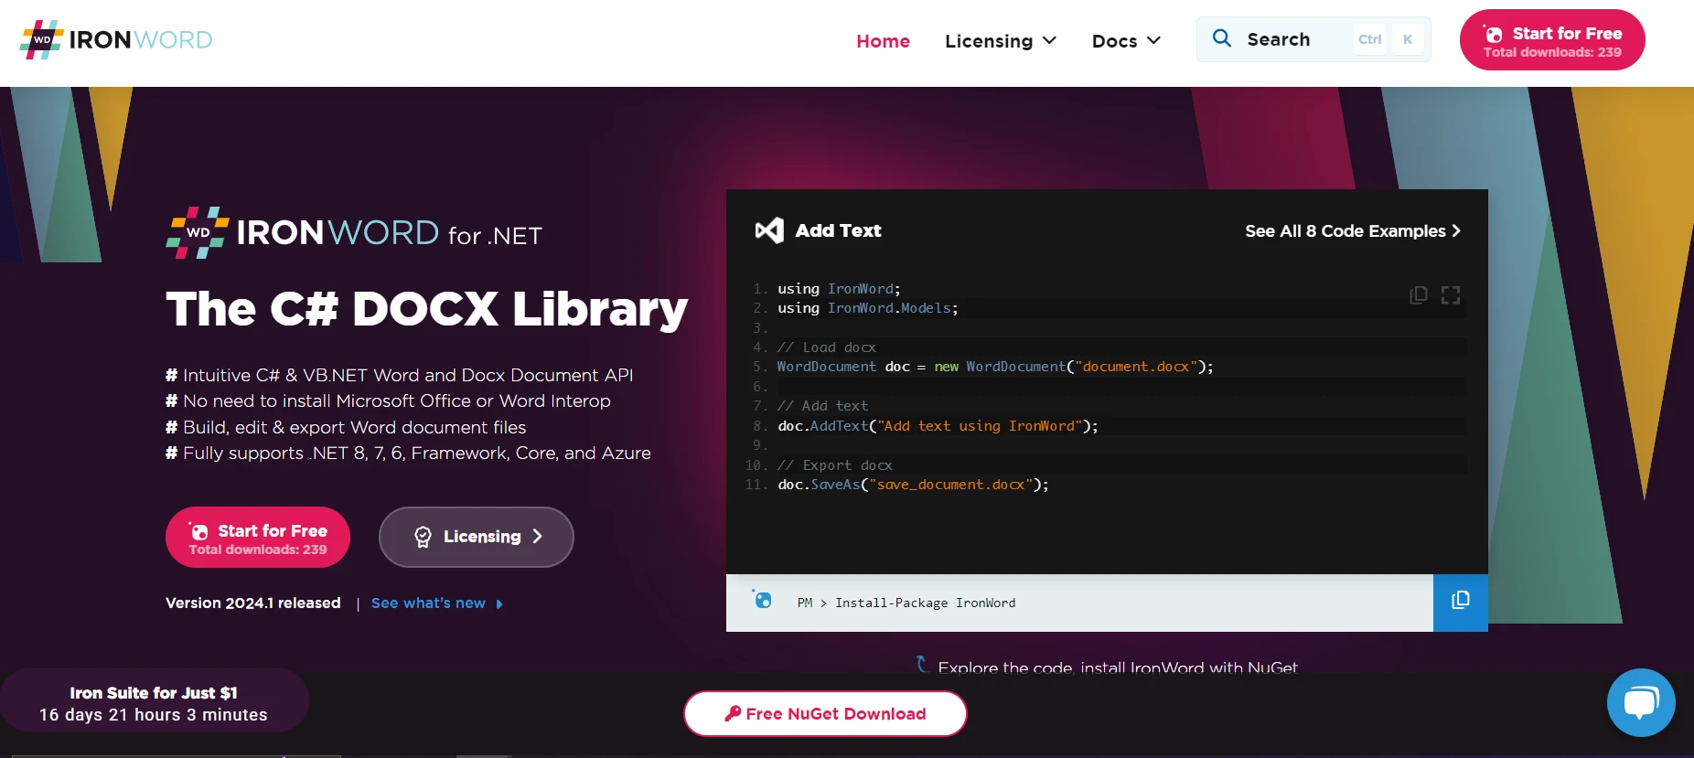The width and height of the screenshot is (1694, 758).
Task: Go to the Home menu item
Action: (883, 41)
